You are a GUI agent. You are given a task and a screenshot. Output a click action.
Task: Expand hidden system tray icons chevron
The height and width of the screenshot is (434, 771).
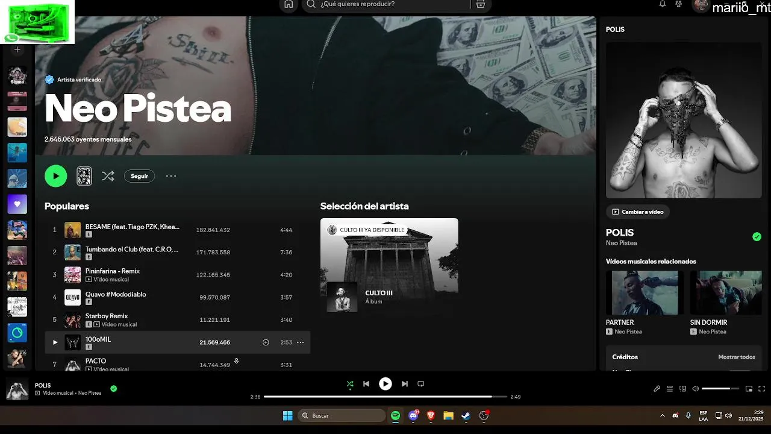(x=663, y=415)
